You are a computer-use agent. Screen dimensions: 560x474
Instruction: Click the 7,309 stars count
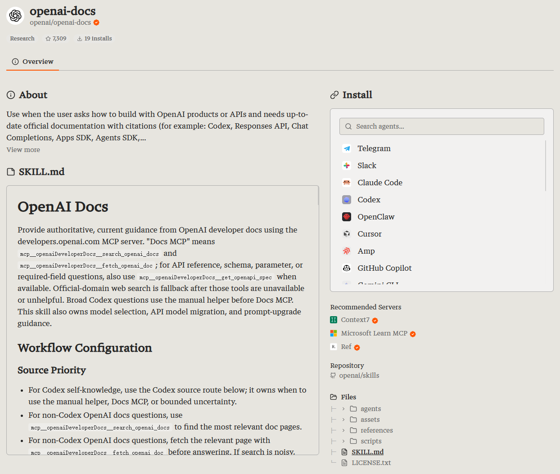click(x=59, y=39)
